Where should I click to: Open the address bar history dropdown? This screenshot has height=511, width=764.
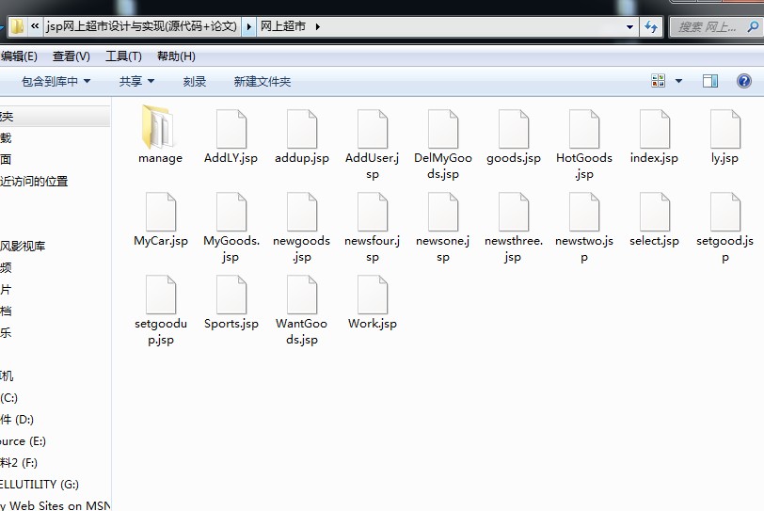[629, 26]
